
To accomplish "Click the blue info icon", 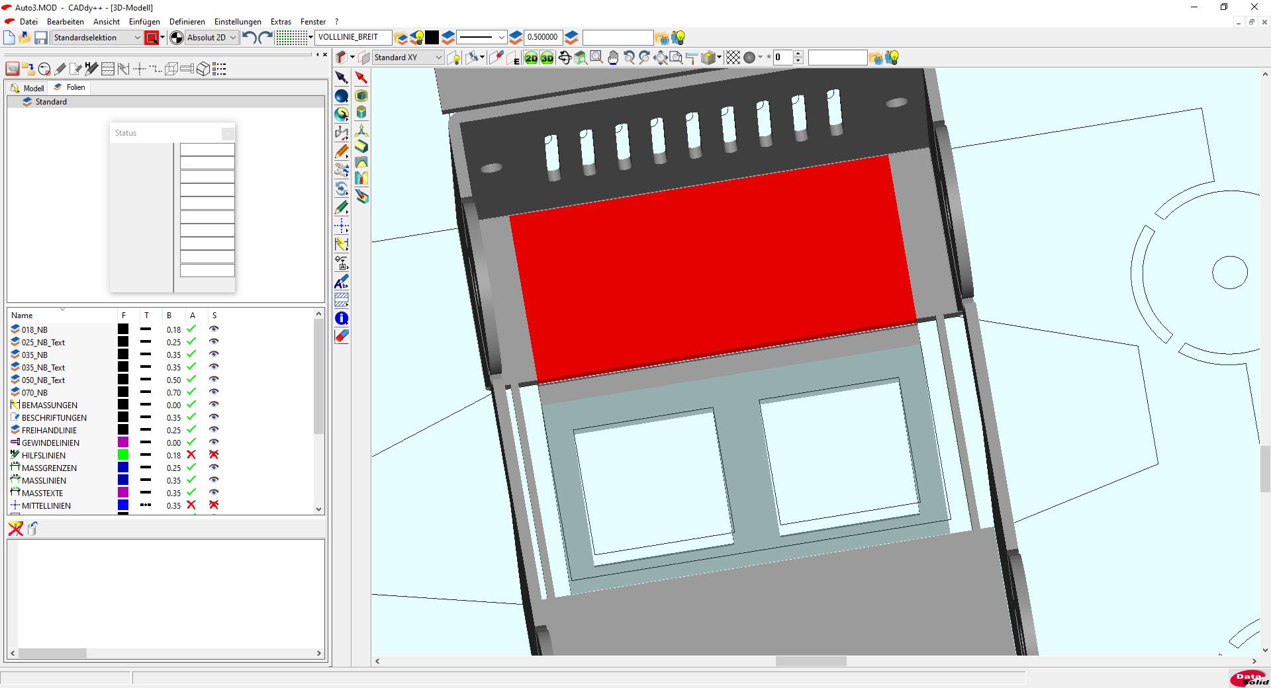I will click(x=342, y=318).
